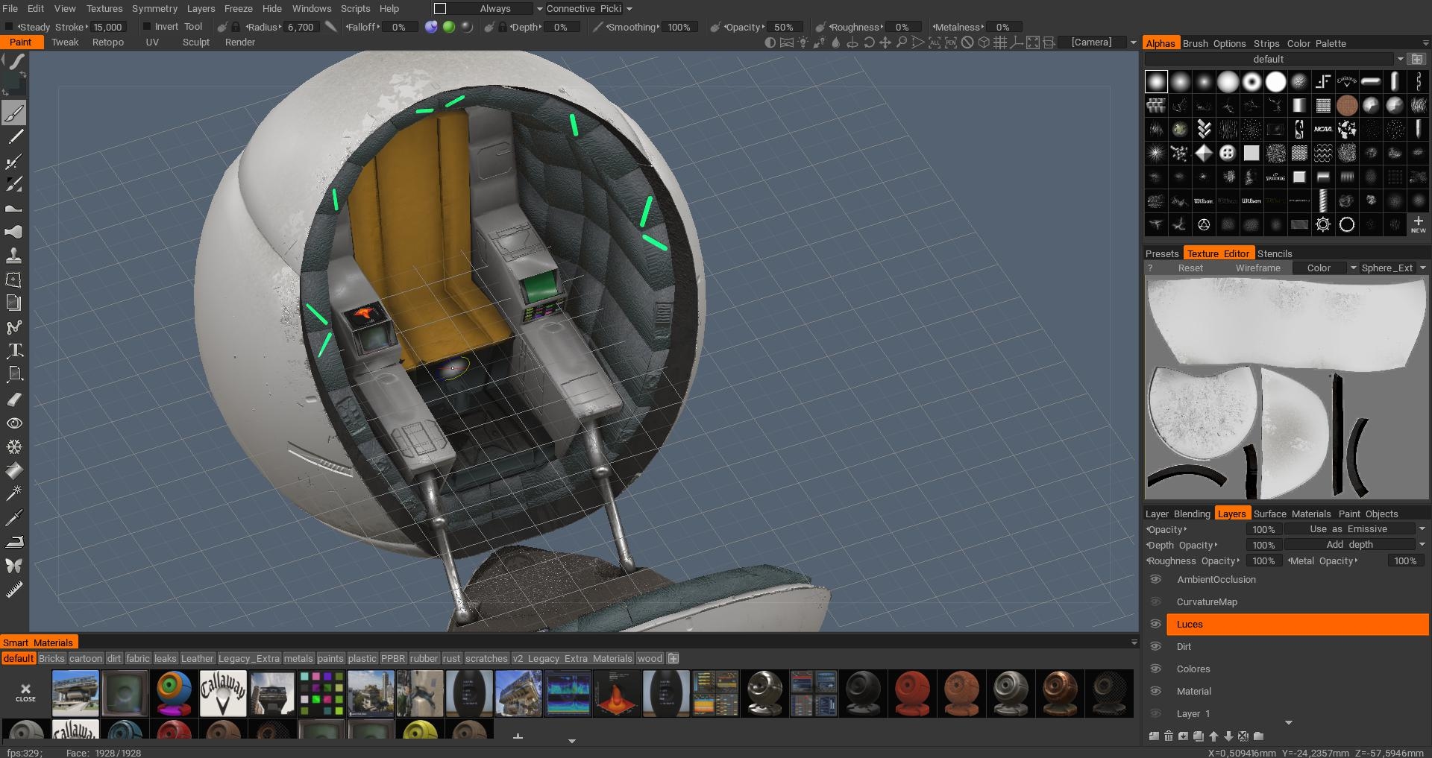Open the Camera dropdown

[x=1133, y=42]
